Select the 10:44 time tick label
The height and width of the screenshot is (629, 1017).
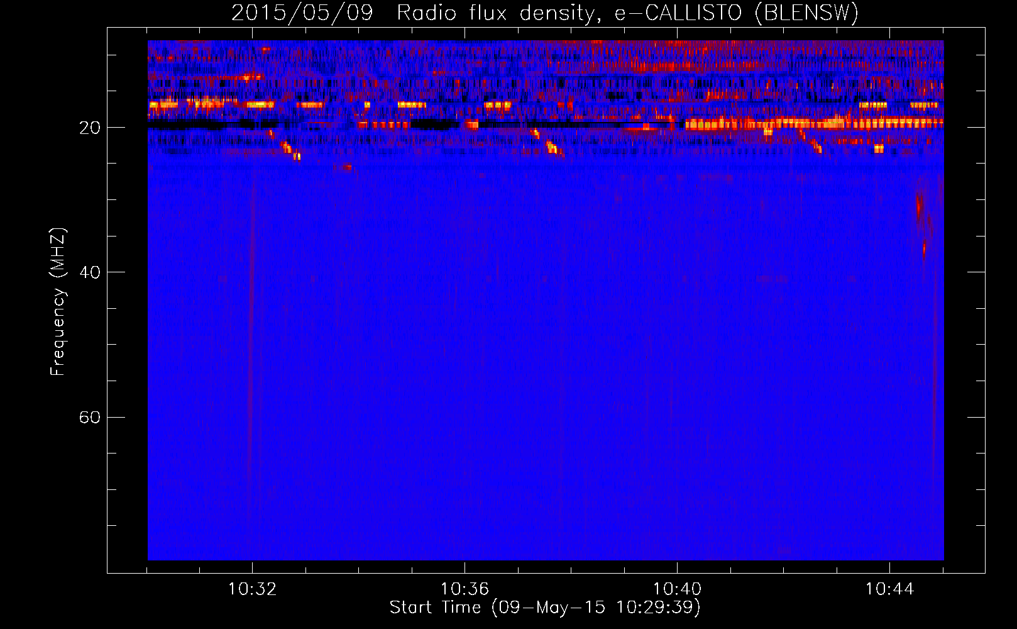pyautogui.click(x=889, y=589)
